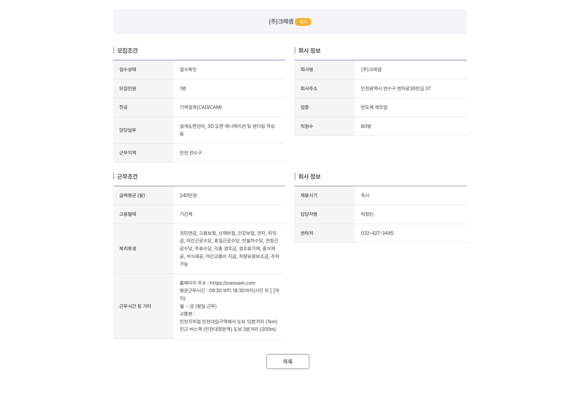Click the 박정빈 contact person name
The height and width of the screenshot is (393, 580).
[367, 214]
